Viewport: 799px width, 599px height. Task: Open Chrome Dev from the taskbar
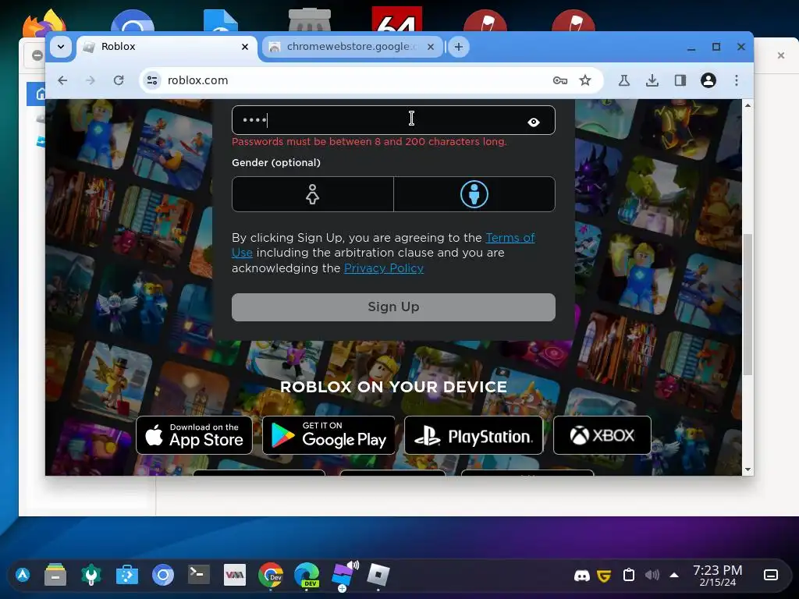pyautogui.click(x=271, y=575)
